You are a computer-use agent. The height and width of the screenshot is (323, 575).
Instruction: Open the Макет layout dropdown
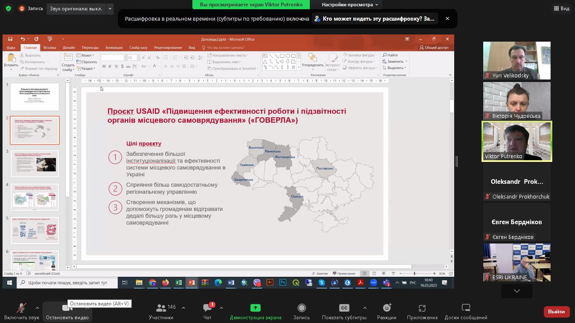85,56
